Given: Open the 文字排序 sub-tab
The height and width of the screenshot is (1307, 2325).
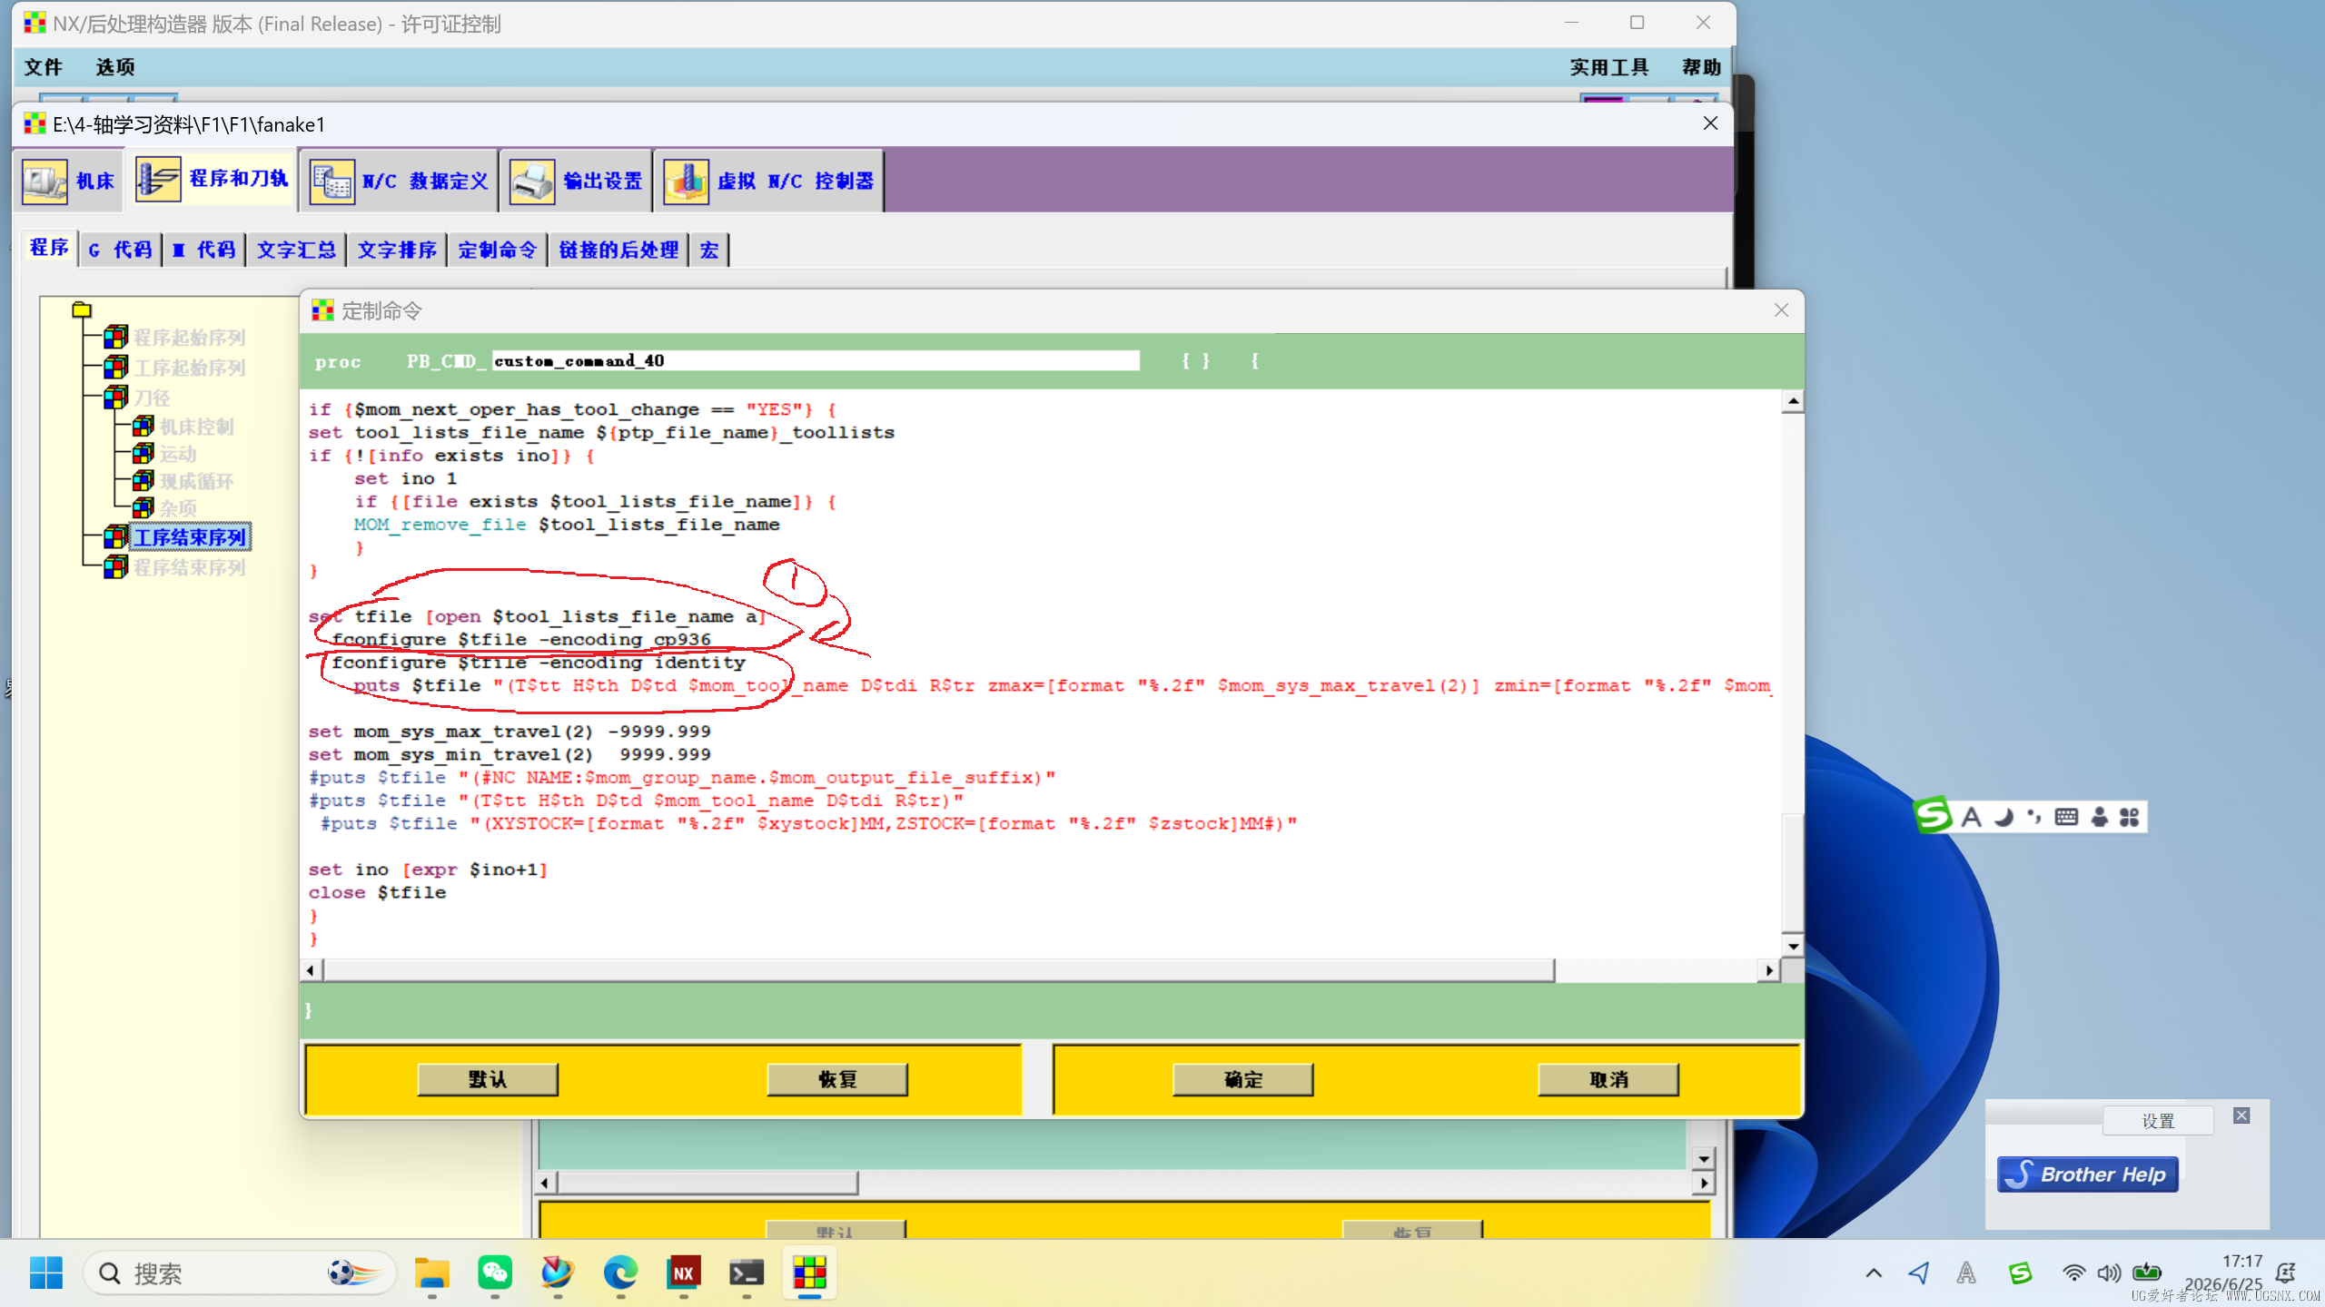Looking at the screenshot, I should point(397,250).
